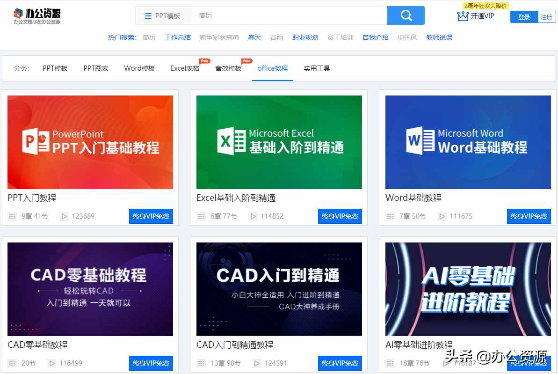The height and width of the screenshot is (374, 558).
Task: Switch to the PPT图表 category tab
Action: tap(95, 68)
